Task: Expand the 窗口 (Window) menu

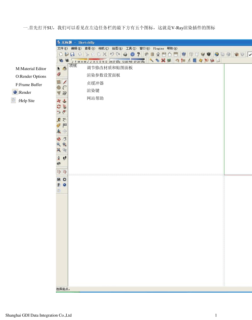Action: (145, 49)
